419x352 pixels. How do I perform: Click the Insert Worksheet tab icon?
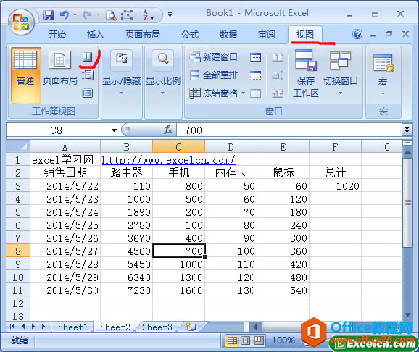(191, 327)
